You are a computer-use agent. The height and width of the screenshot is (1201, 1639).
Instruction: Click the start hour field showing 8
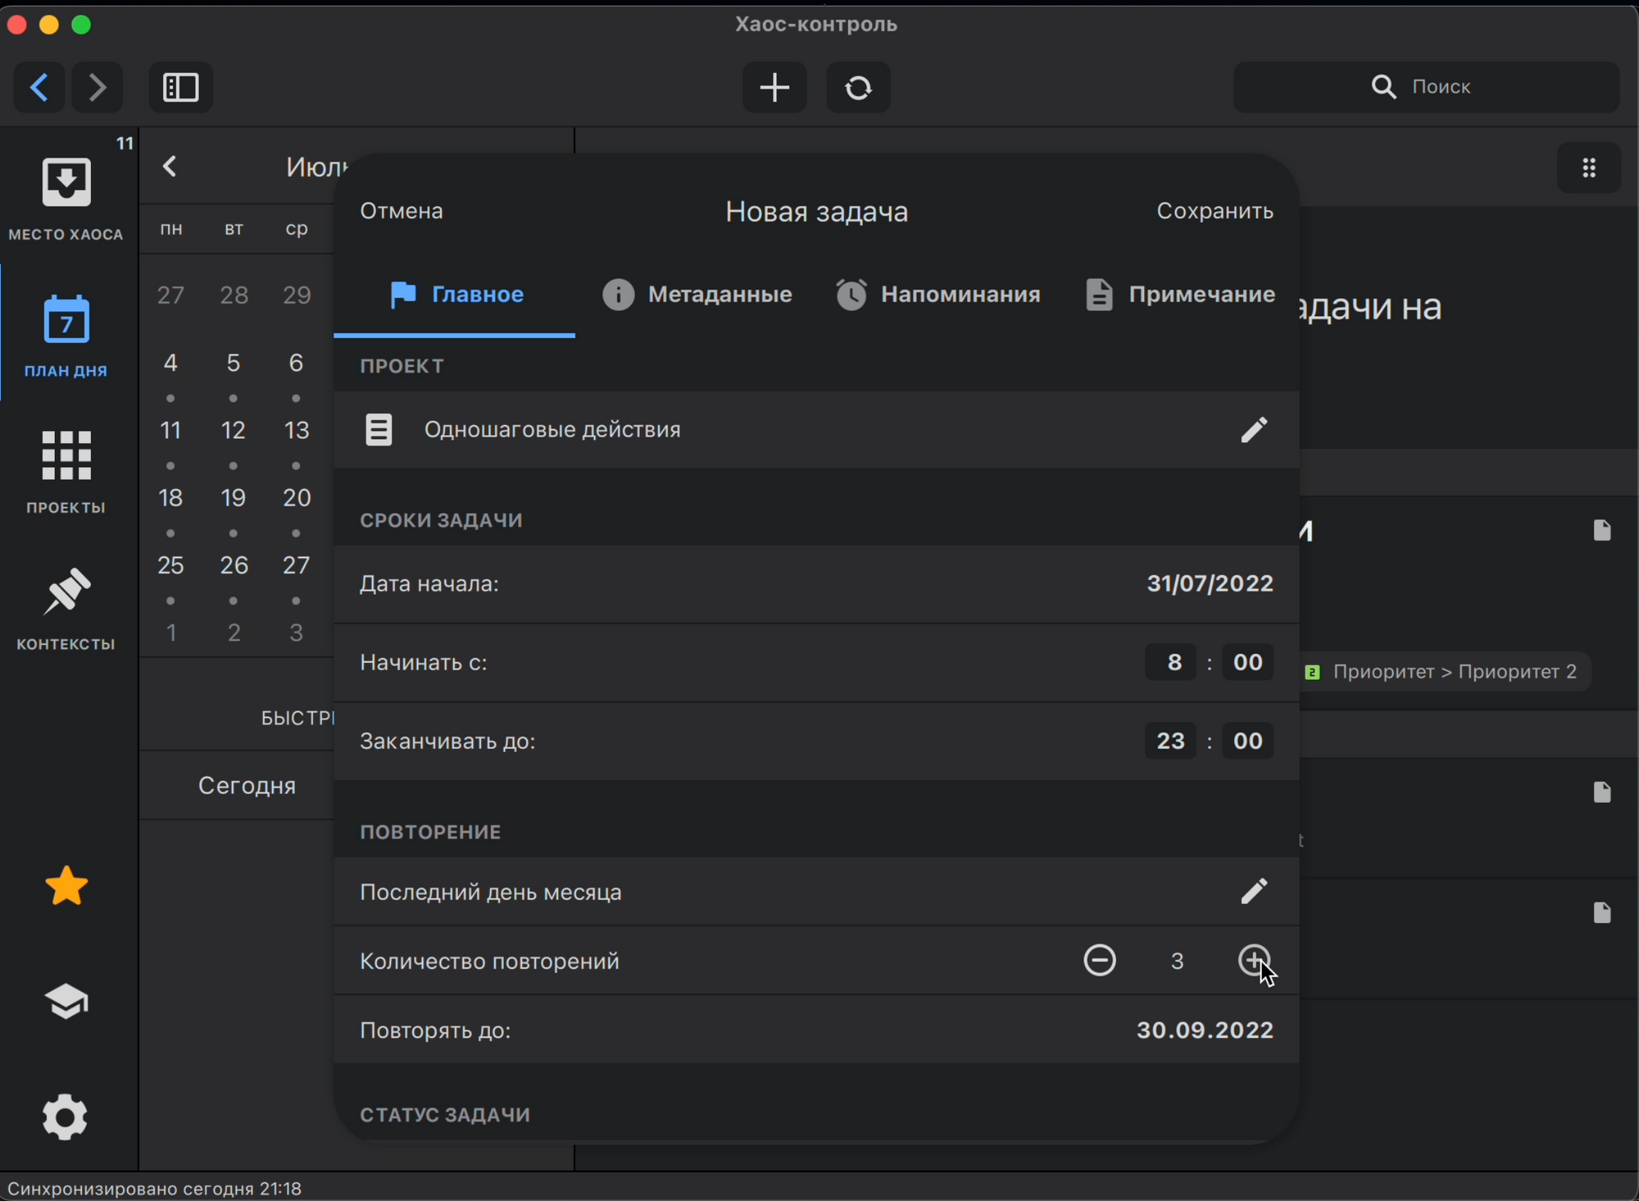[x=1174, y=662]
